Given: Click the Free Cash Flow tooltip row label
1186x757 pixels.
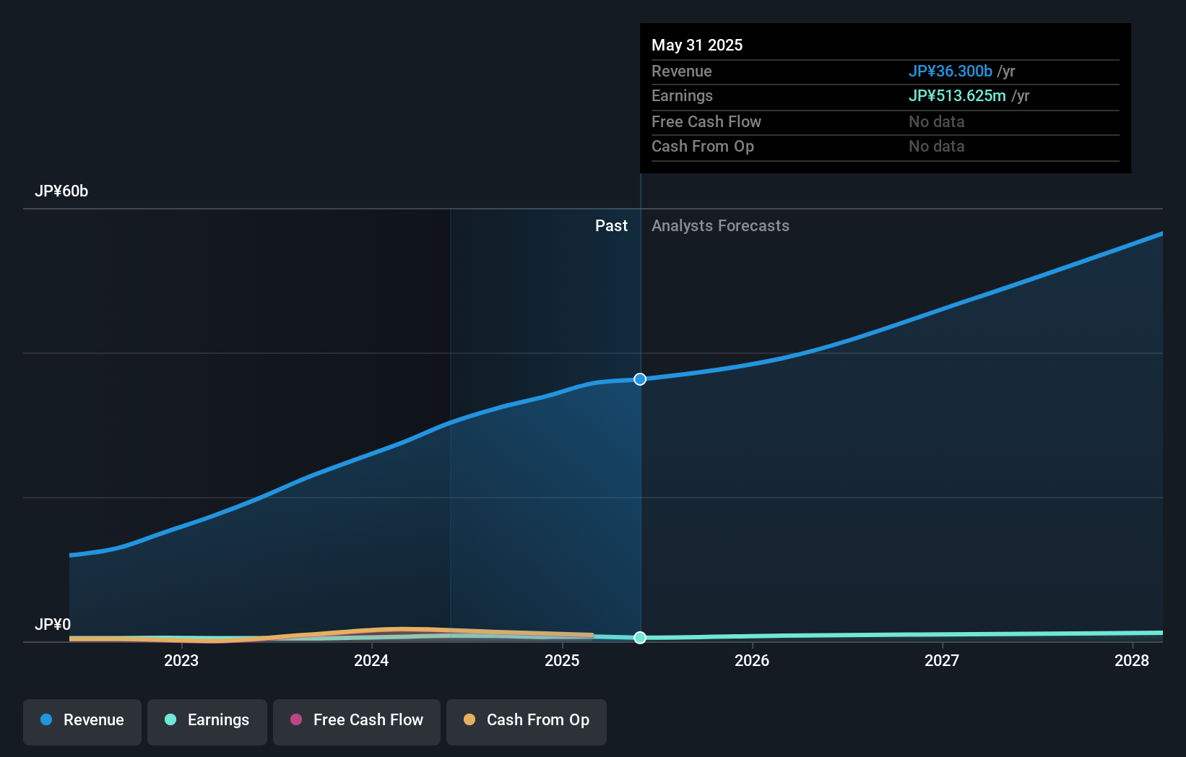Looking at the screenshot, I should (x=706, y=121).
